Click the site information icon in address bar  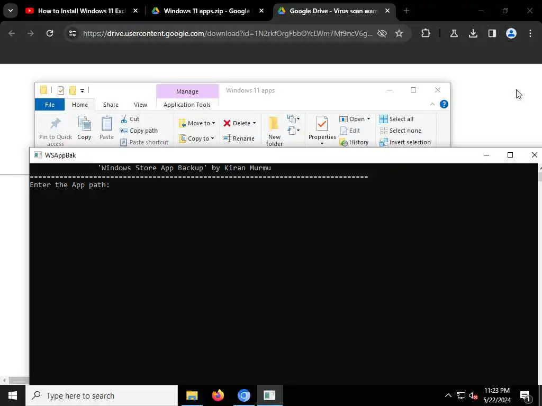(x=72, y=33)
